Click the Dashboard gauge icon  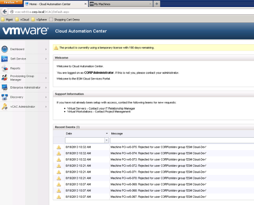pos(5,49)
